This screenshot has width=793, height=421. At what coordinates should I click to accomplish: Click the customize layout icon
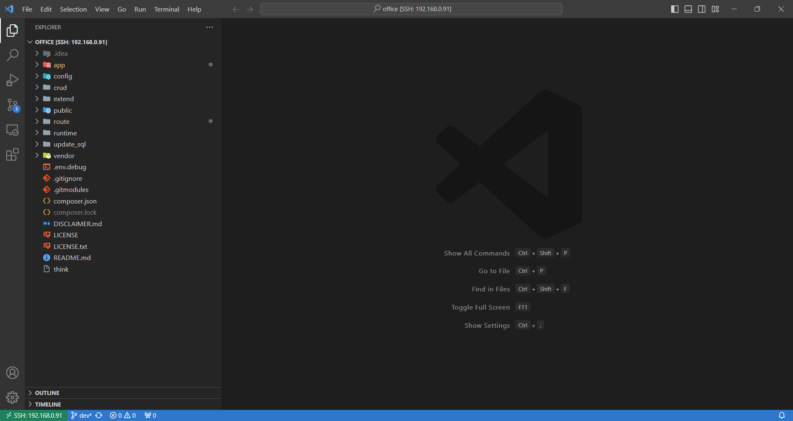(715, 9)
